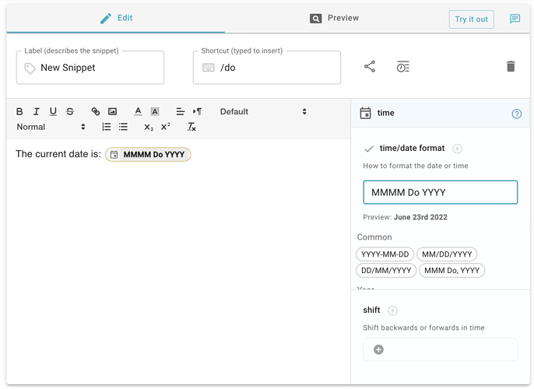Toggle bold formatting
This screenshot has width=534, height=389.
[19, 111]
